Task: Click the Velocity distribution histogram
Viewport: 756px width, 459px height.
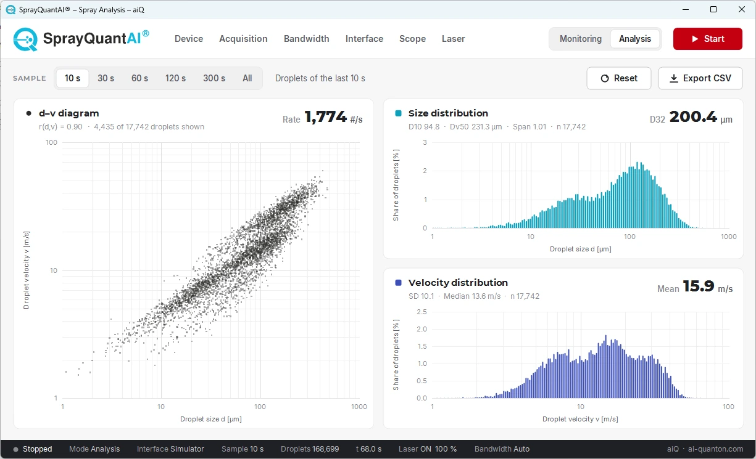Action: 580,355
